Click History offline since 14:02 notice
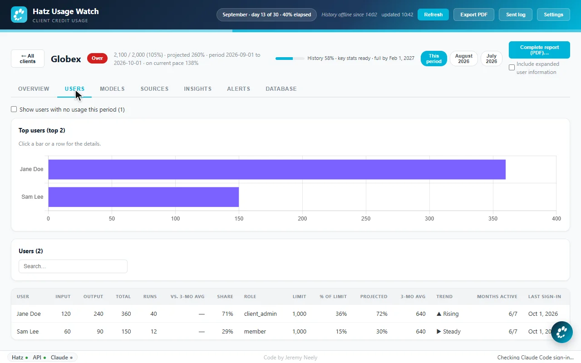The image size is (581, 363). [x=349, y=15]
